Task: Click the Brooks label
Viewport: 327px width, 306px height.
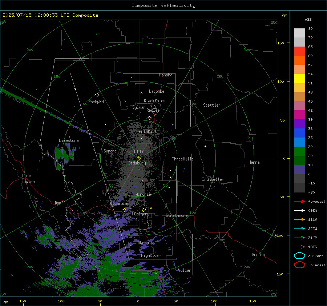Action: (x=258, y=255)
